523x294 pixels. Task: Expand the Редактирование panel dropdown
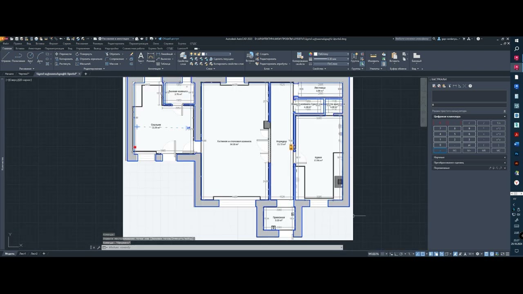[94, 69]
